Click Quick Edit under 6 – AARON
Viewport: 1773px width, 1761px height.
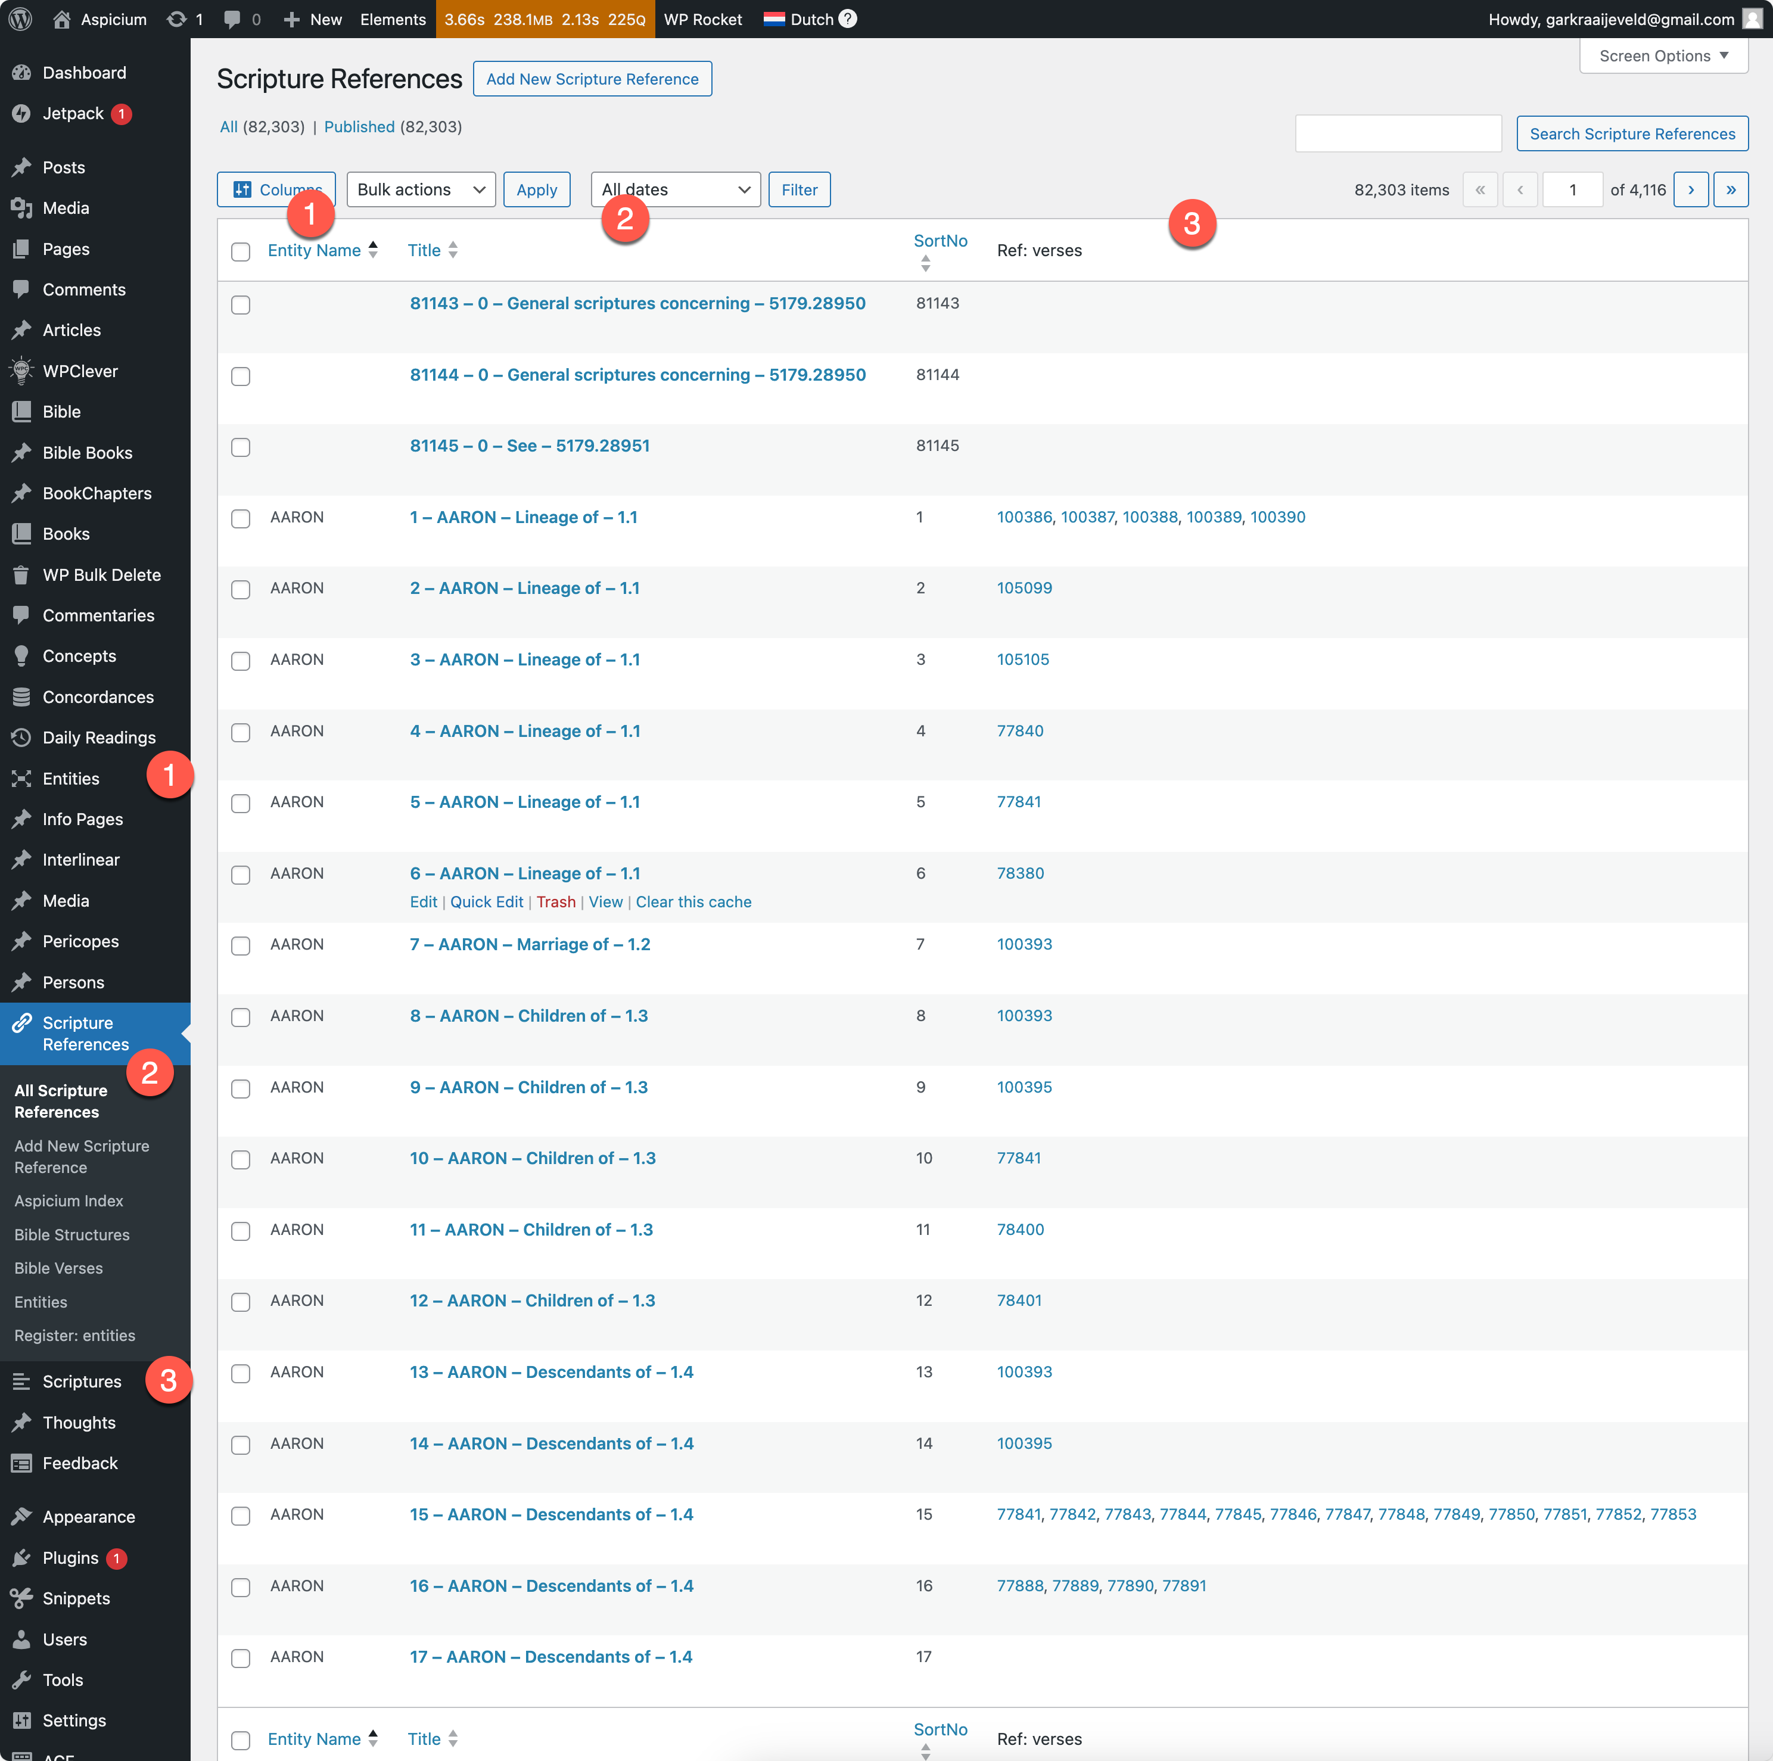tap(486, 901)
